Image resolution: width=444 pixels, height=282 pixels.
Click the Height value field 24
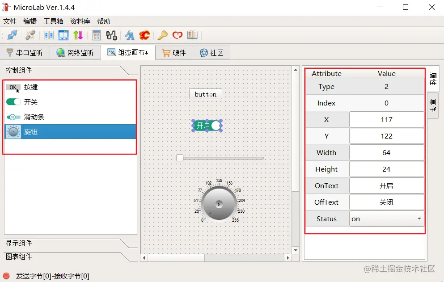(386, 169)
